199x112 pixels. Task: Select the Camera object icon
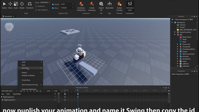point(178,25)
